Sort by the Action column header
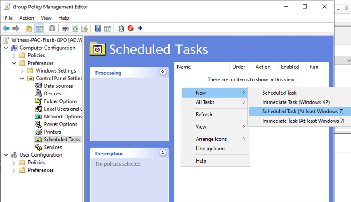Screen dimensions: 351x202 click(x=266, y=67)
